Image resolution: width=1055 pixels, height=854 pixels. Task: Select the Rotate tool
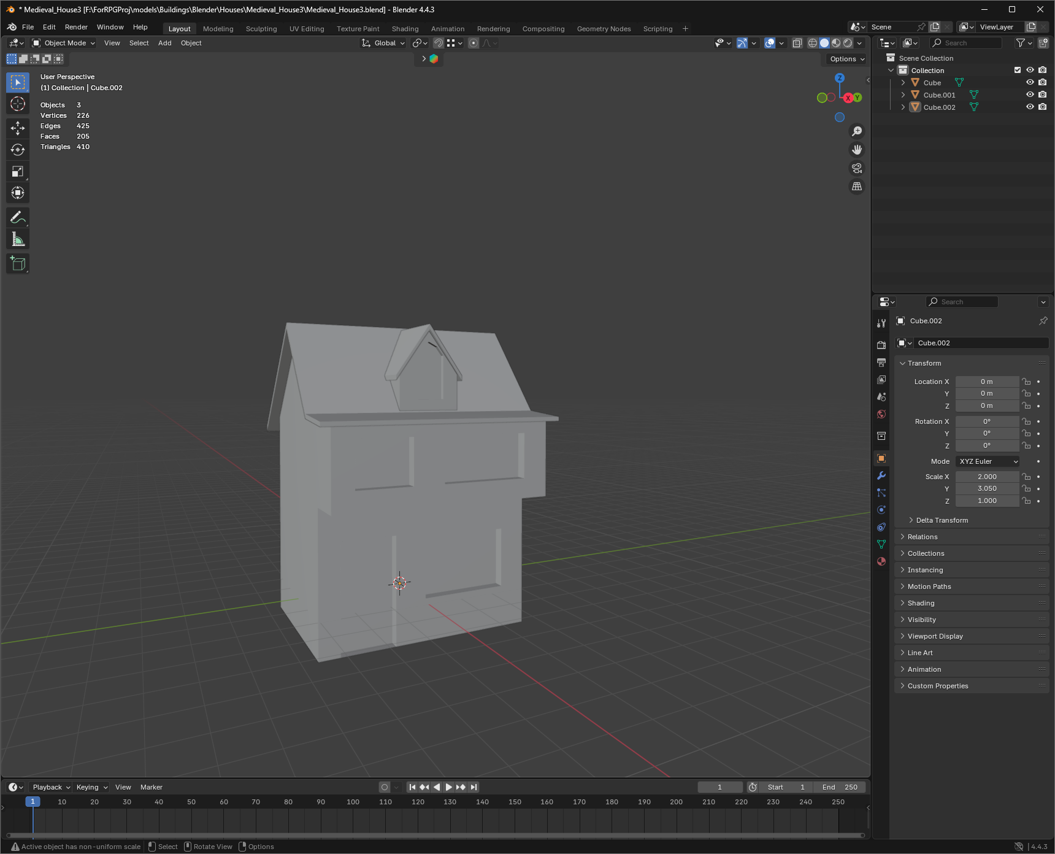pyautogui.click(x=18, y=150)
